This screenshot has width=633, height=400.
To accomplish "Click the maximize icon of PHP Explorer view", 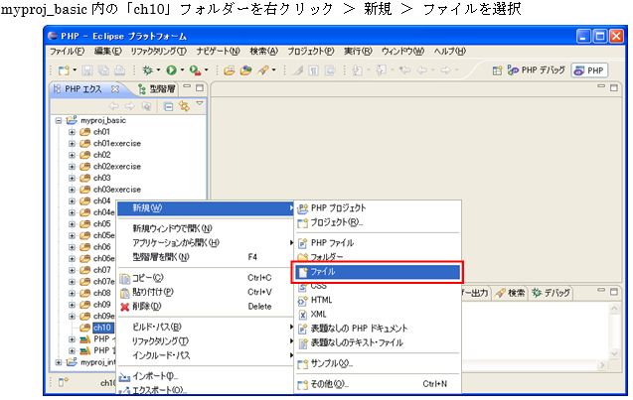I will point(199,89).
